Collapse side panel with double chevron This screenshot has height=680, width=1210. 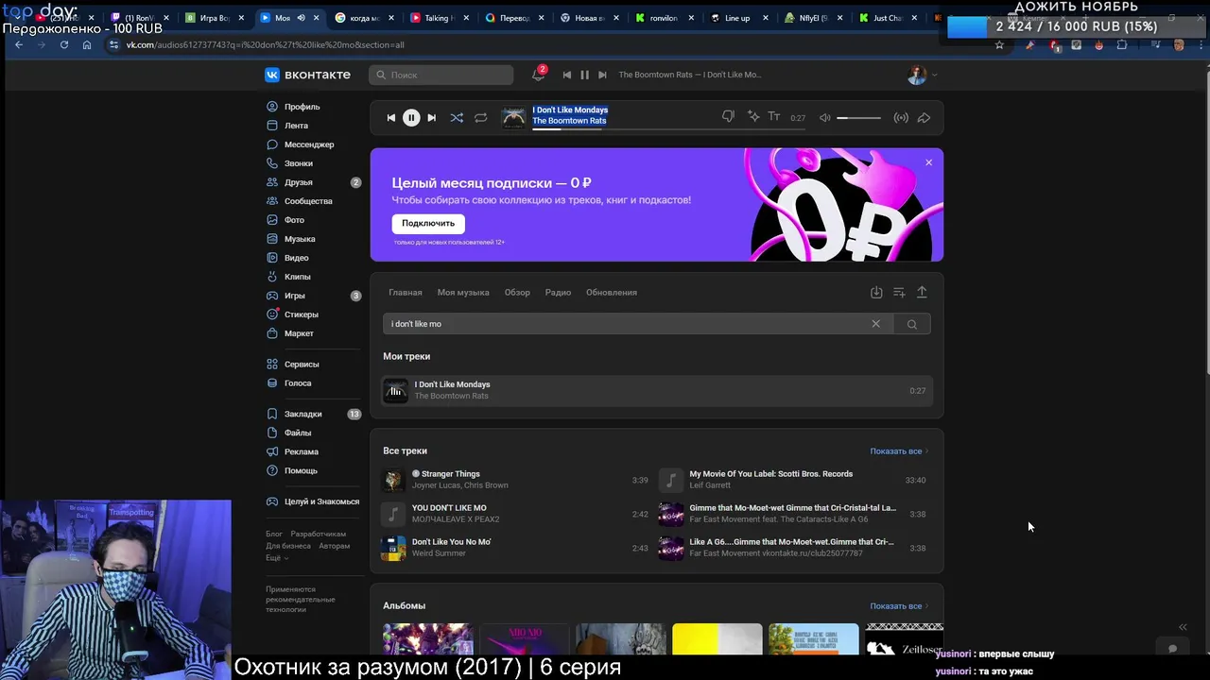coord(1183,627)
